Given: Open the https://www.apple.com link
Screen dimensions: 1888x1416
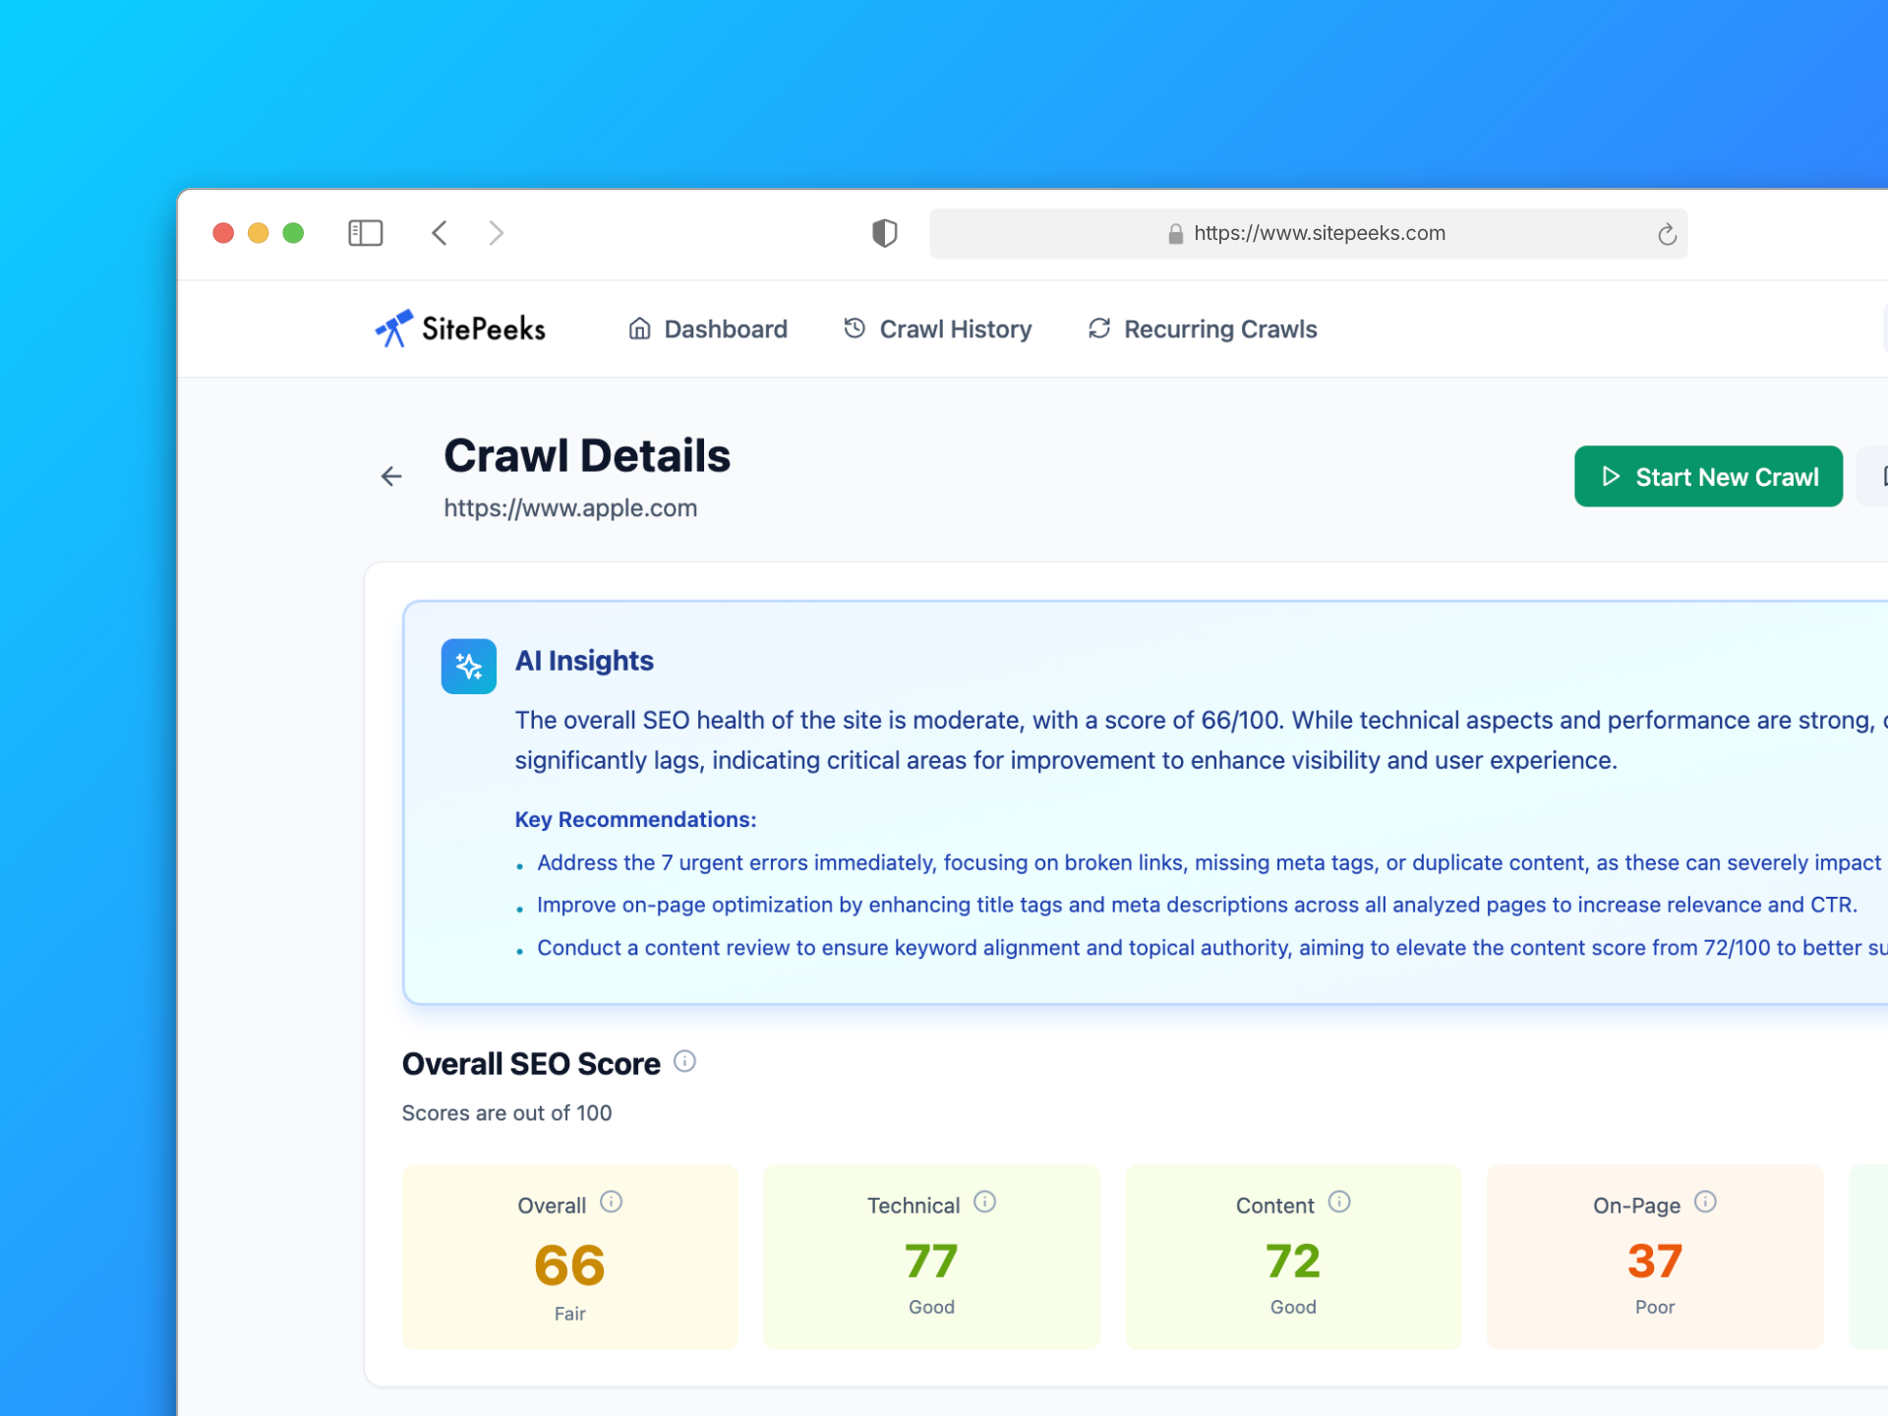Looking at the screenshot, I should coord(570,507).
